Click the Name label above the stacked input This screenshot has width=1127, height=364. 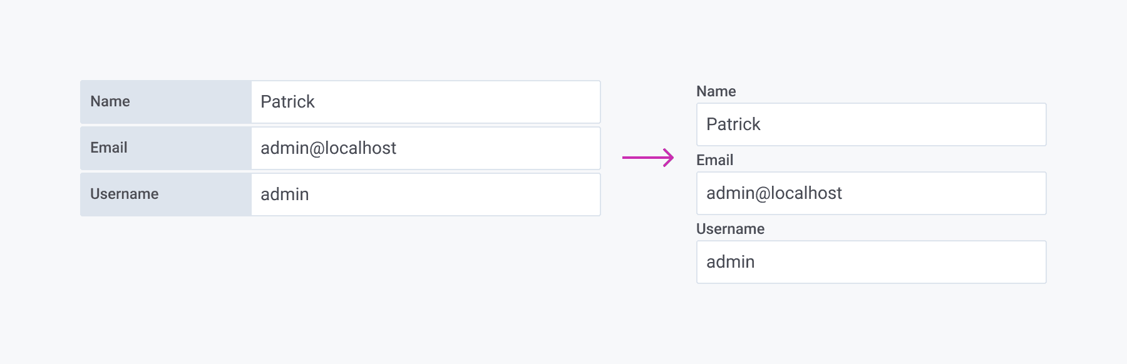coord(716,91)
